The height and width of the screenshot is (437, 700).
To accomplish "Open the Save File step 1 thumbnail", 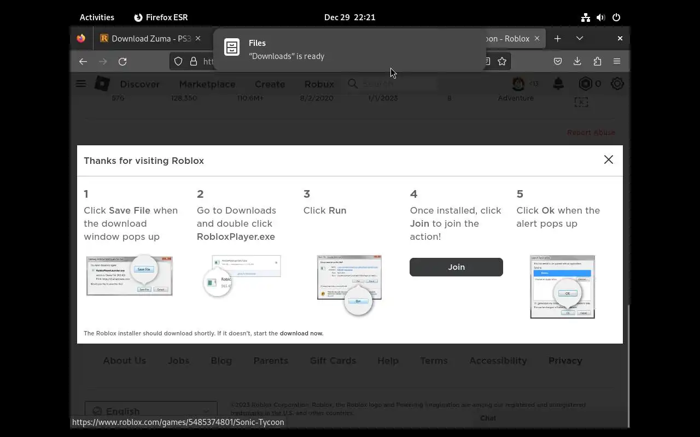I will click(129, 275).
